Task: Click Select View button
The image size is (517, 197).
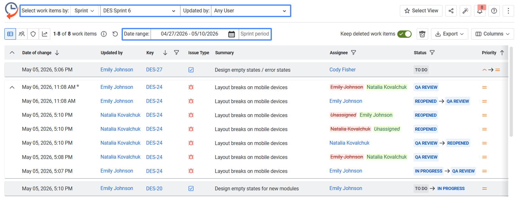Action: pos(421,11)
